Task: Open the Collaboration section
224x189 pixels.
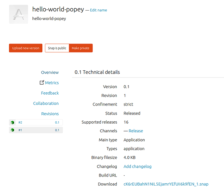Action: (46, 103)
